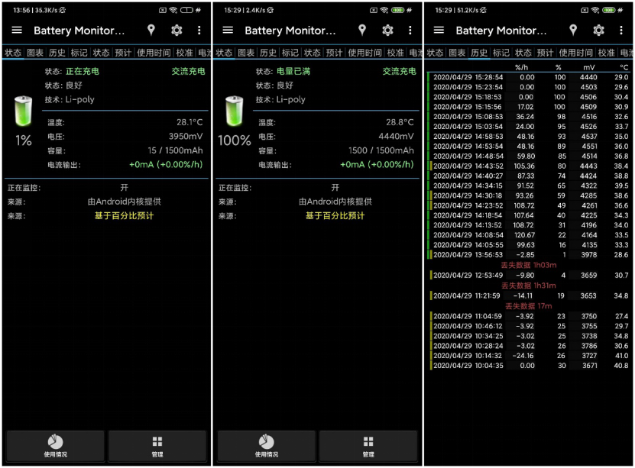Open three-dot overflow menu on 100% full screen
635x468 pixels.
(x=410, y=31)
